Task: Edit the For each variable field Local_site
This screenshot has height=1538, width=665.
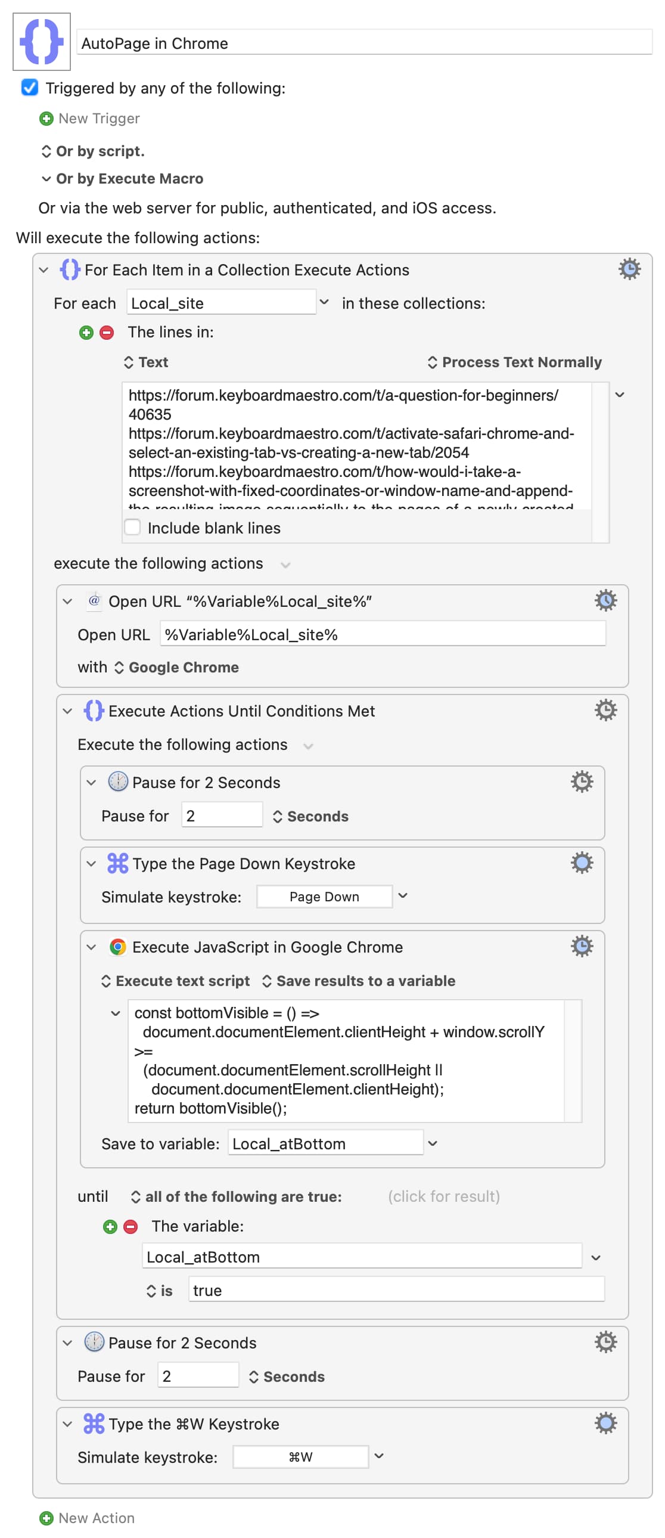Action: pyautogui.click(x=221, y=303)
